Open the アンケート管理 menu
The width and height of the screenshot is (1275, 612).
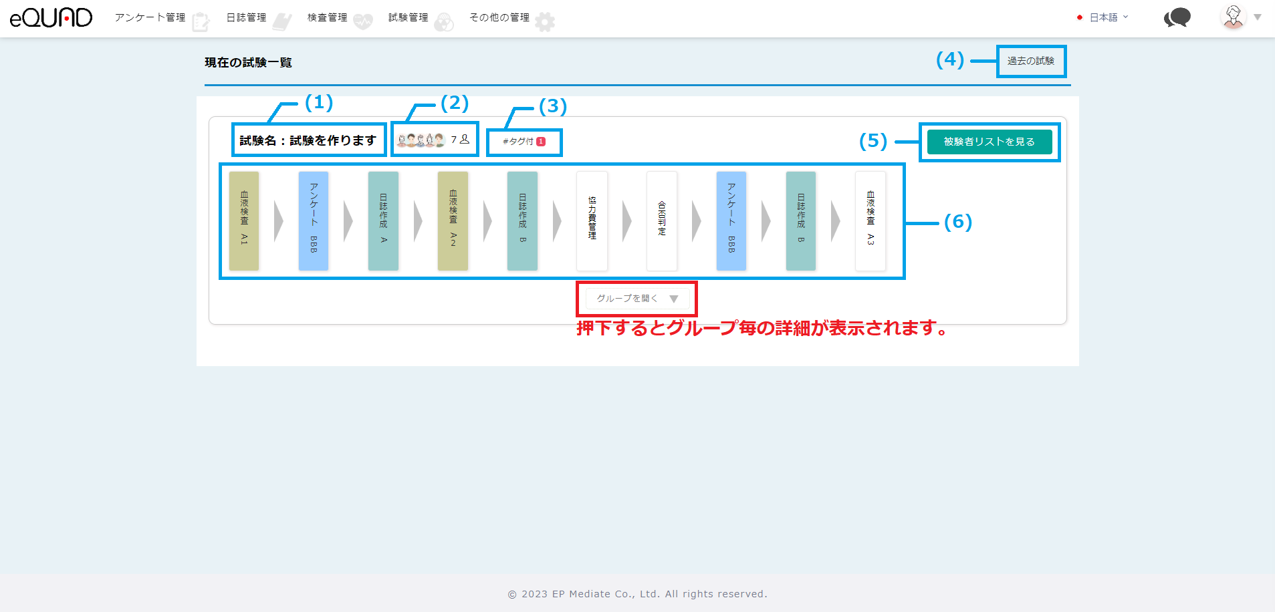pos(150,17)
